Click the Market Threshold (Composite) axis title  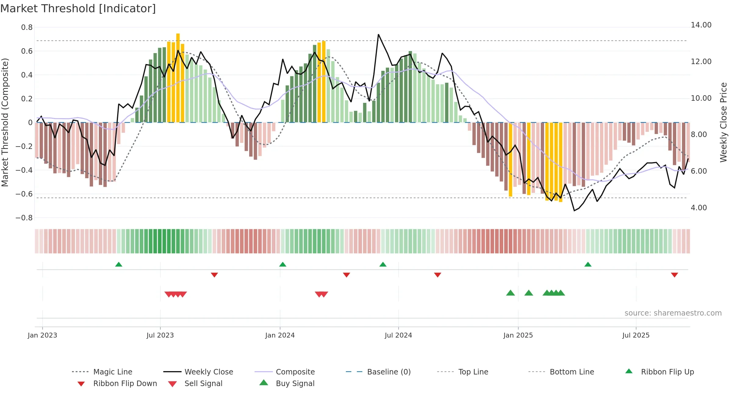(5, 122)
